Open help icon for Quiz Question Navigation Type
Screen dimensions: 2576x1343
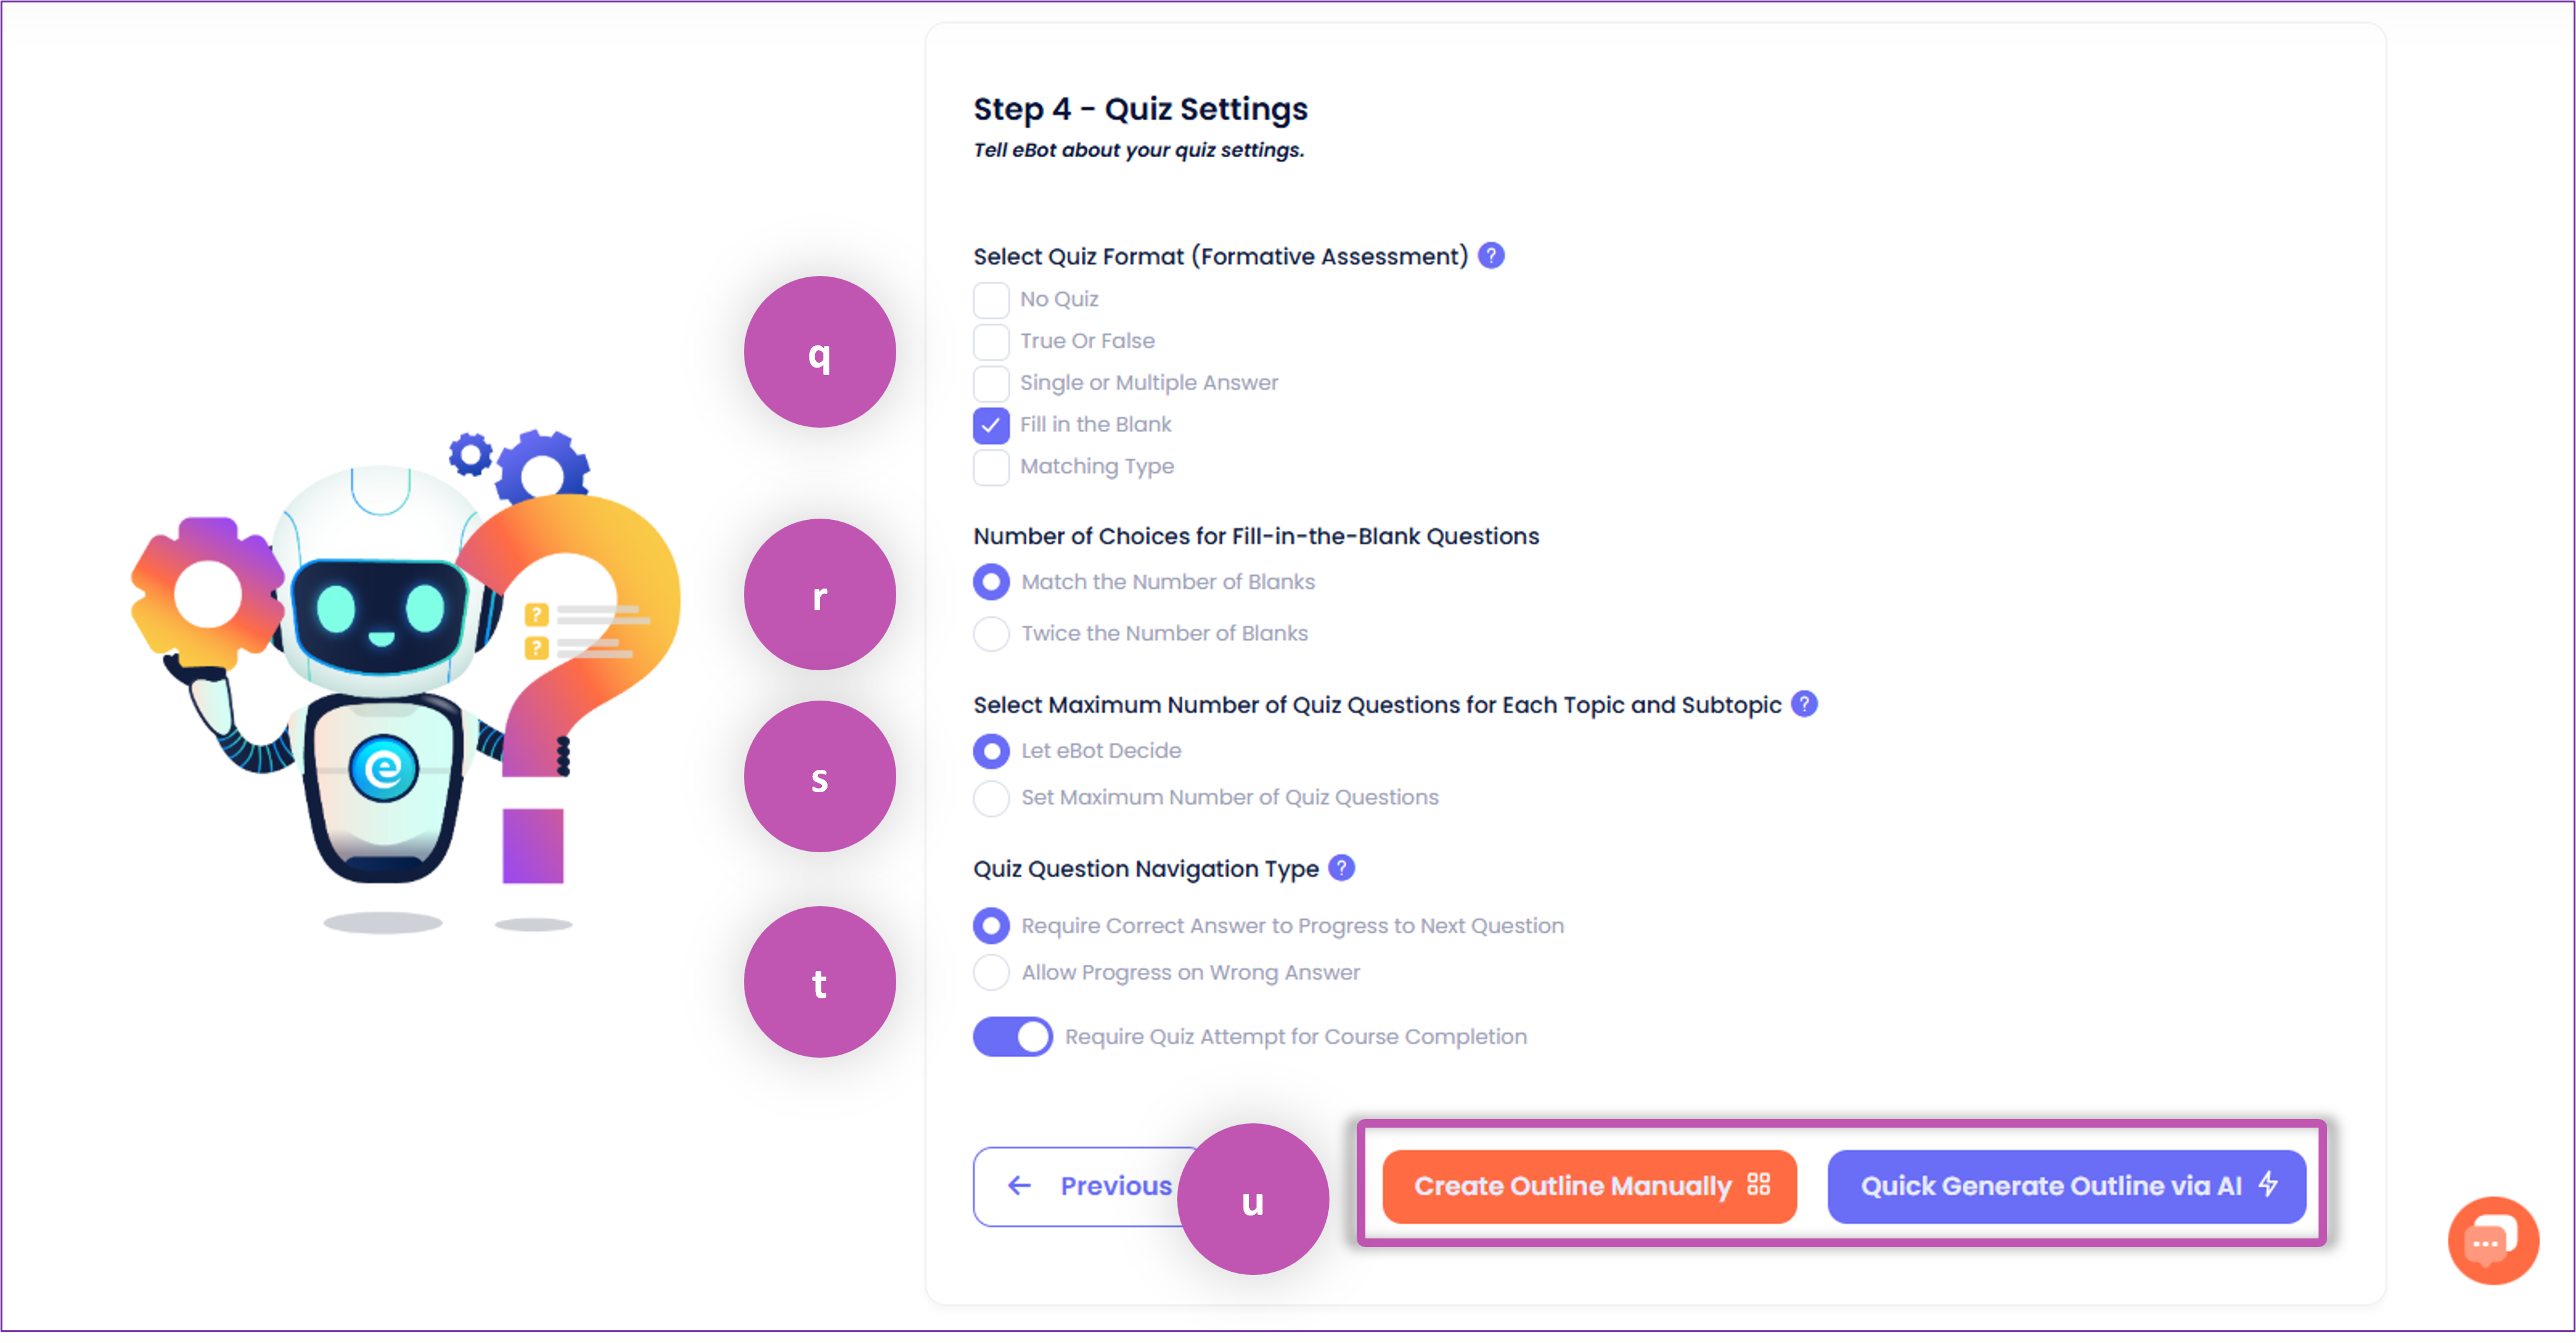pyautogui.click(x=1342, y=868)
